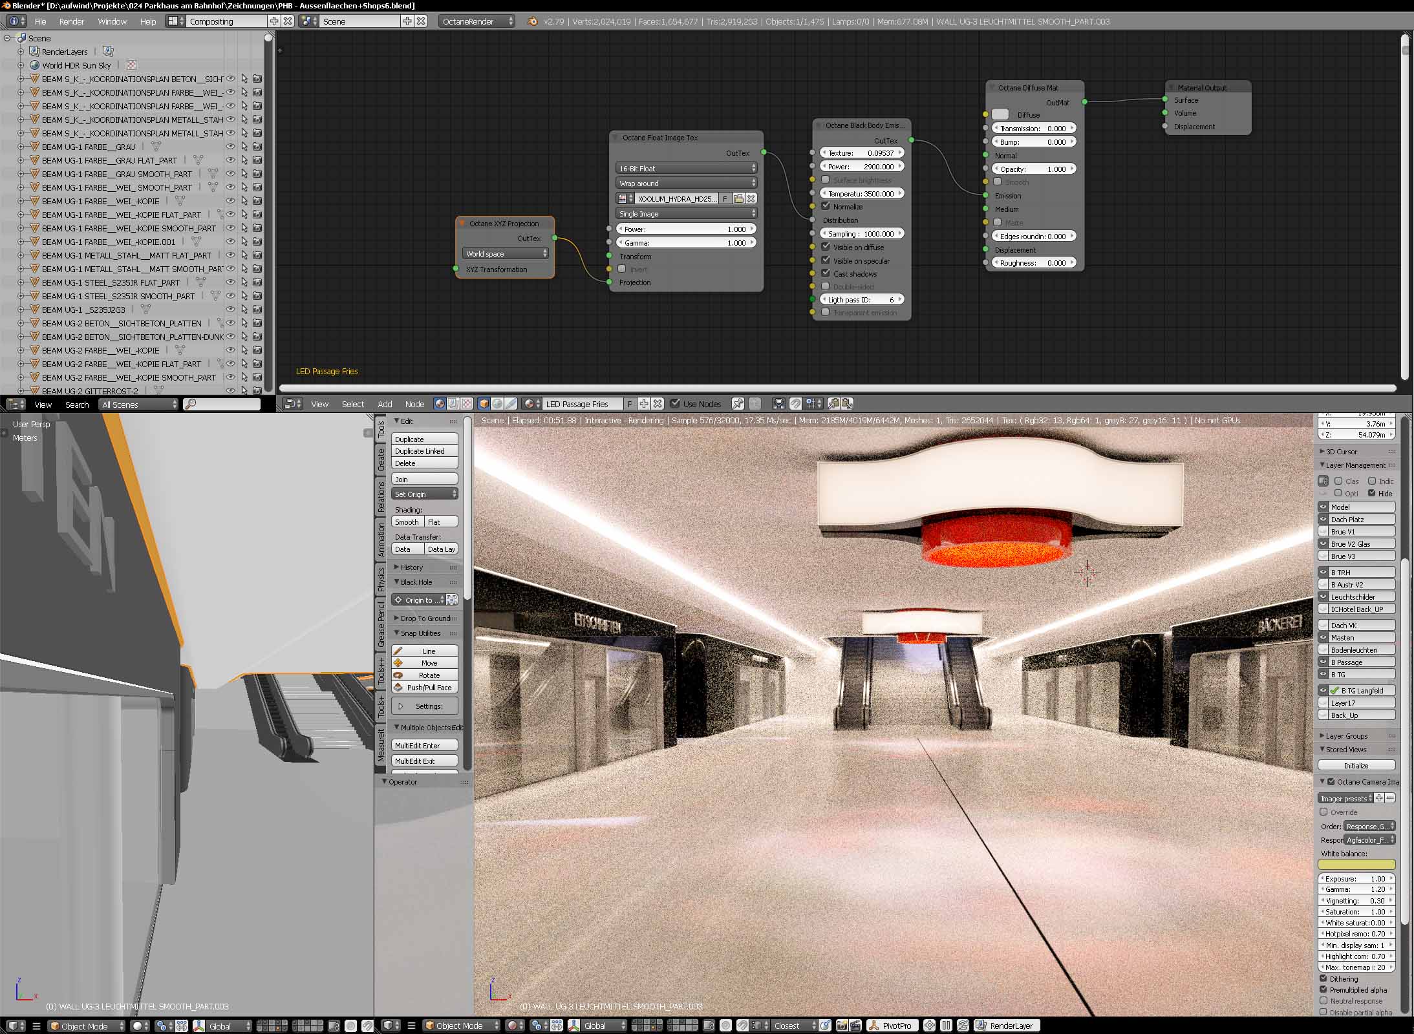Switch to the Grease Pencil tab
Screen dimensions: 1414x1034
coord(381,624)
